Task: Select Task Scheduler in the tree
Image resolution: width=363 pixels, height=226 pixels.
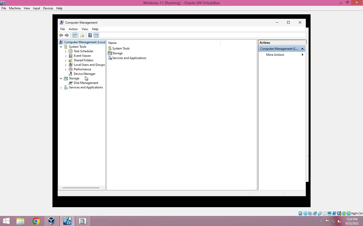Action: pos(83,51)
